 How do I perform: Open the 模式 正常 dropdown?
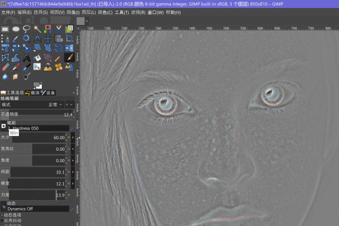(x=32, y=105)
